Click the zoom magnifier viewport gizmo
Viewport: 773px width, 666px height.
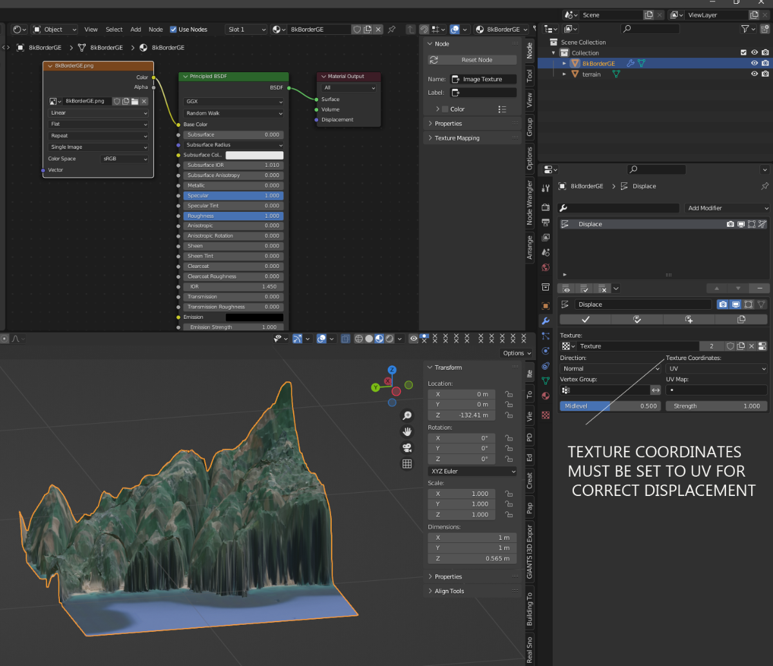point(407,415)
